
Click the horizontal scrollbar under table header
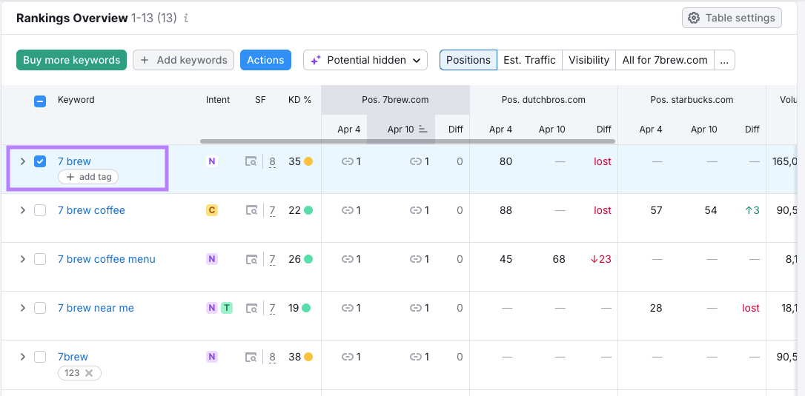[x=407, y=141]
